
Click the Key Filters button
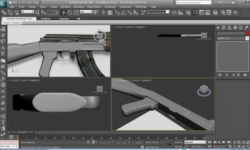[197, 147]
